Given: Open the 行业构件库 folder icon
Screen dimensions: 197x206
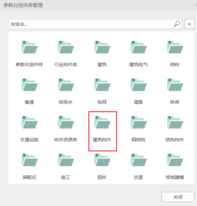Looking at the screenshot, I should tap(66, 47).
